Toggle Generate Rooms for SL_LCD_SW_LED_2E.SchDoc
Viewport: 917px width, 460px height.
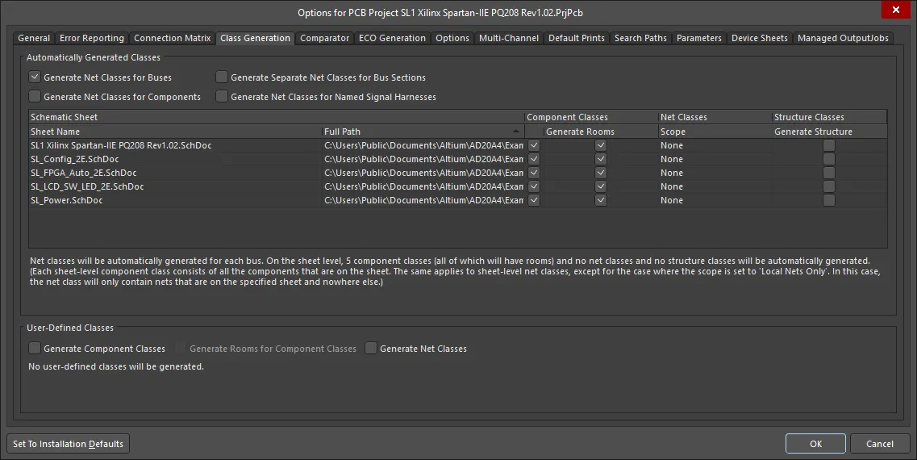tap(601, 186)
